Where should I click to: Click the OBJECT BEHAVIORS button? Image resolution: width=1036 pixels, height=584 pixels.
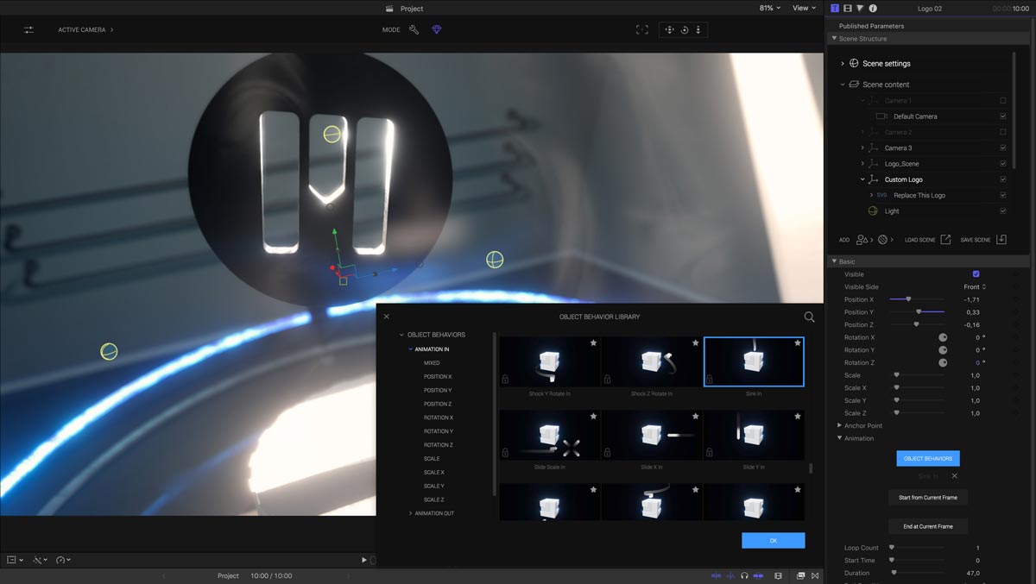click(928, 459)
